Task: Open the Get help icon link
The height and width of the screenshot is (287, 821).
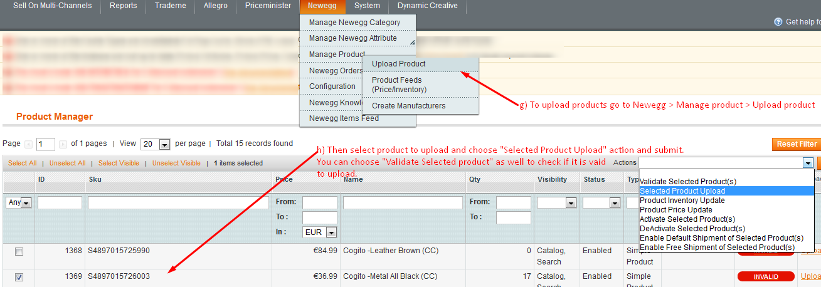Action: click(779, 22)
